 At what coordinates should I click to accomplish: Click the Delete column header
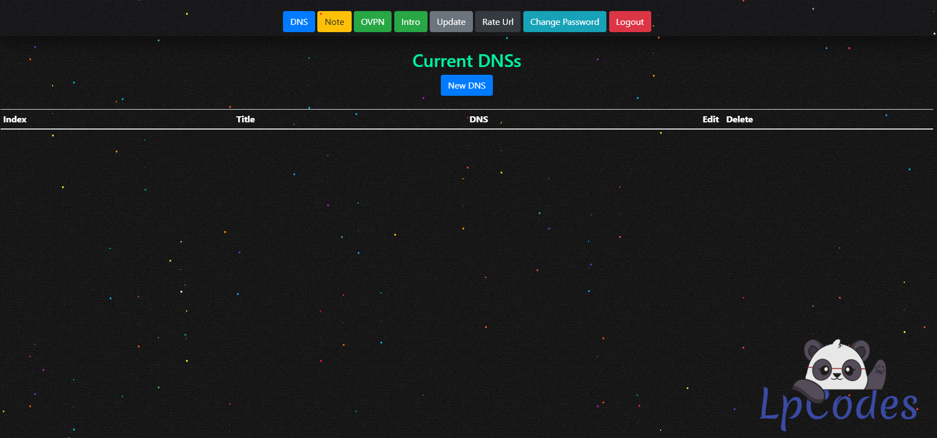(739, 119)
